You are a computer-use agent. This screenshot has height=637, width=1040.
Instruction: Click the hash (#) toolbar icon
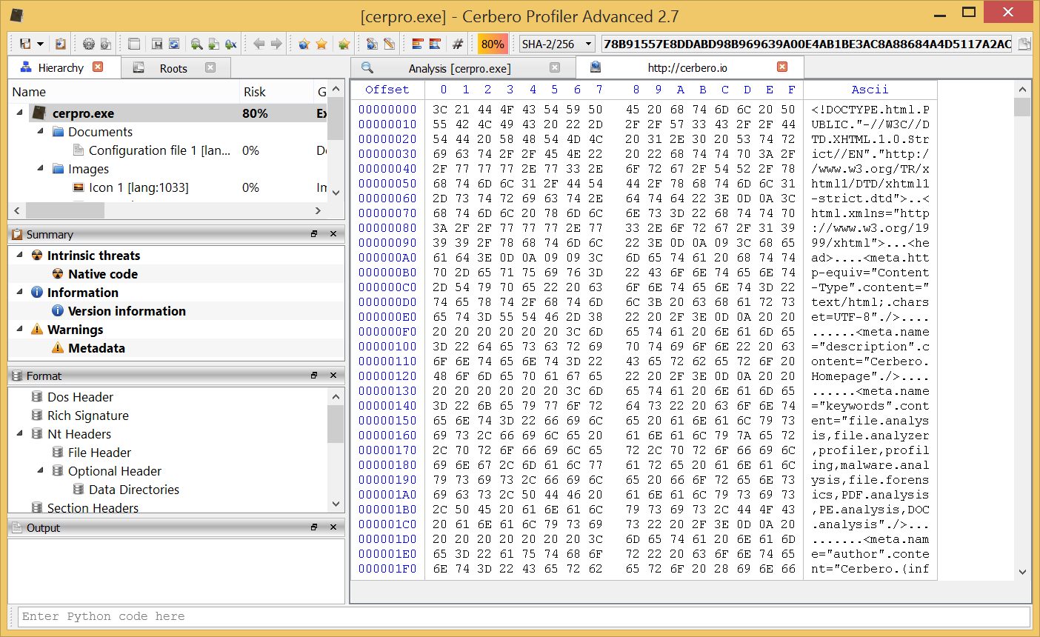[458, 44]
